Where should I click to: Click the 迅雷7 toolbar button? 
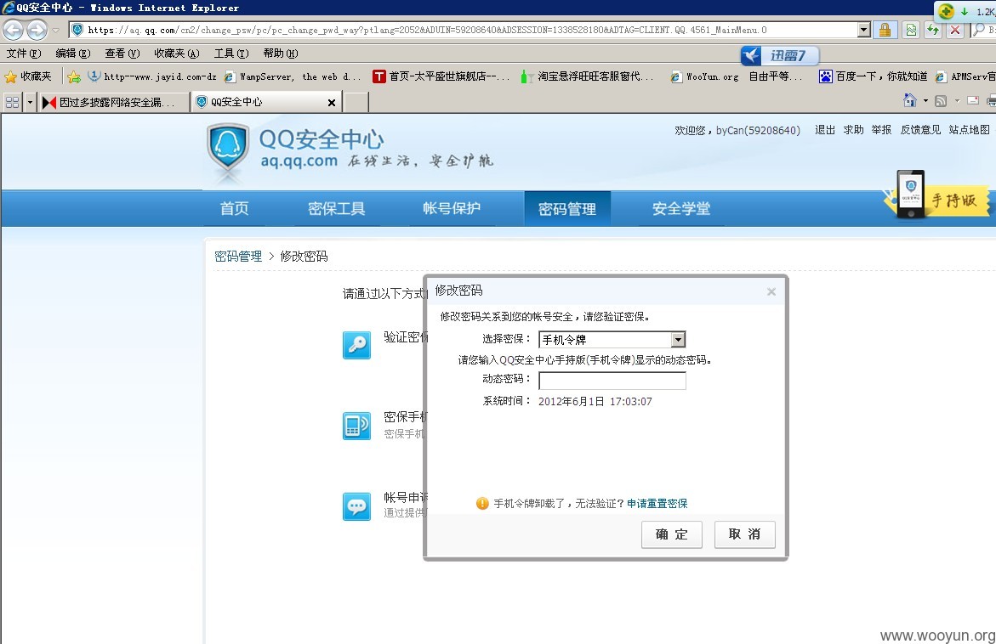click(779, 56)
